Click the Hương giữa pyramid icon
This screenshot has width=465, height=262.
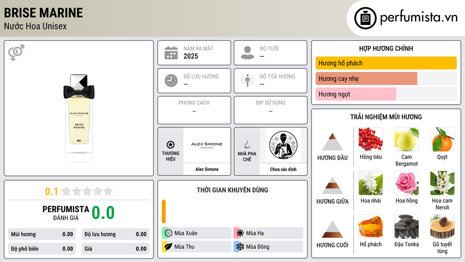coord(332,186)
